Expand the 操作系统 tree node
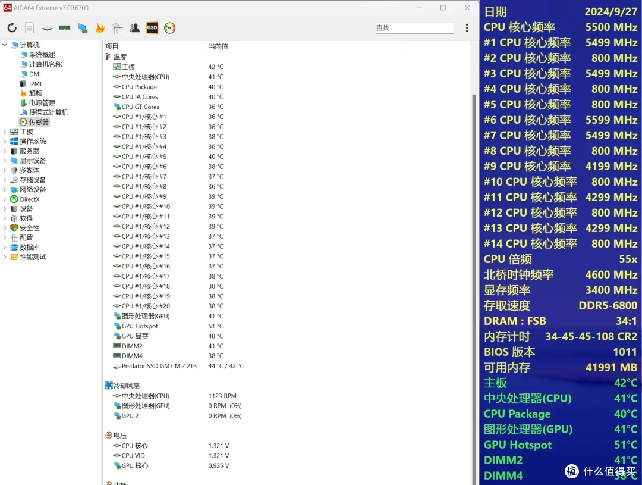Viewport: 642px width, 485px height. pyautogui.click(x=5, y=142)
